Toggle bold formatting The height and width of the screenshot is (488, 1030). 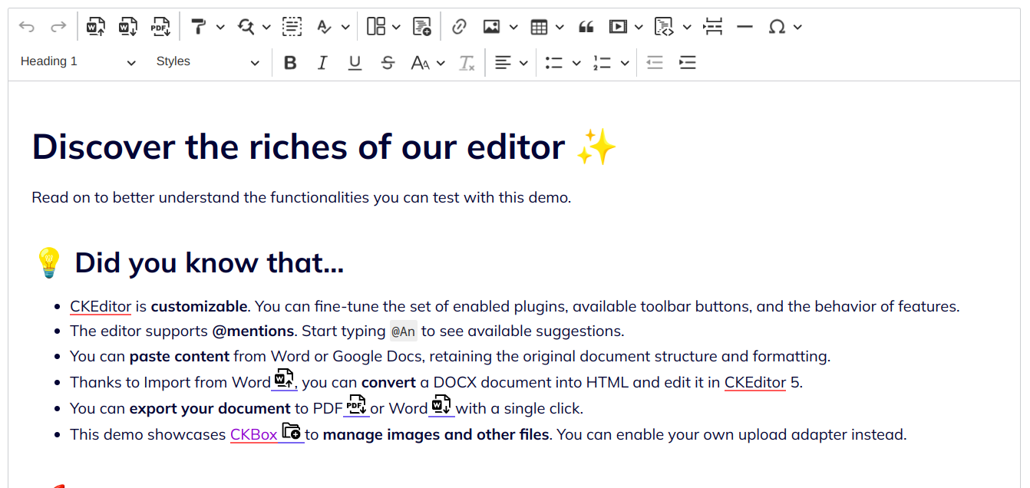pos(290,63)
